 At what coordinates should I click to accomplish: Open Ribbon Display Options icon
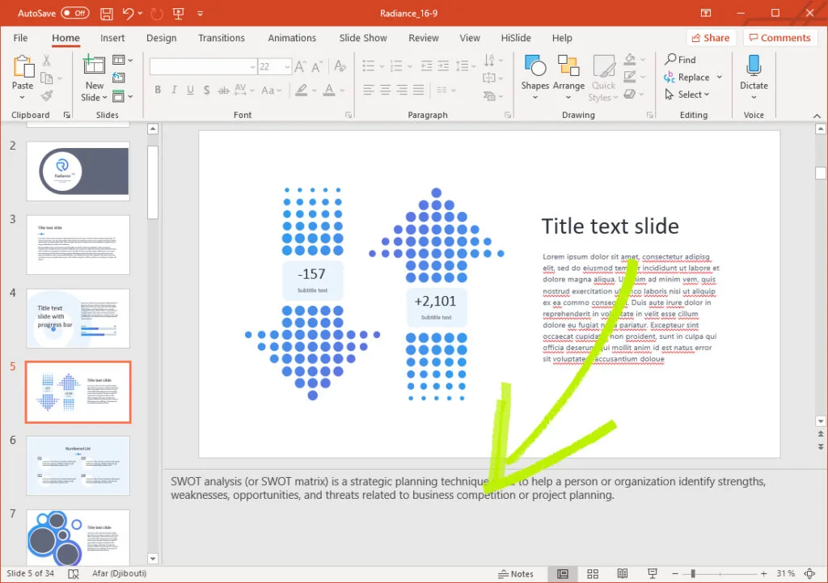coord(705,13)
